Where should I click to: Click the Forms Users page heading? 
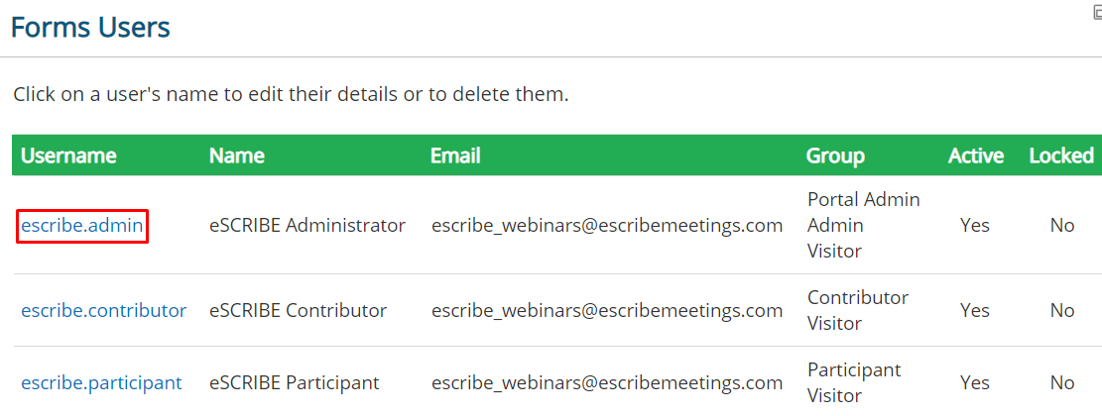(x=90, y=28)
